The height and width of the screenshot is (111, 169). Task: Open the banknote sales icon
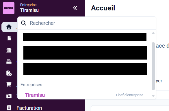click(9, 96)
